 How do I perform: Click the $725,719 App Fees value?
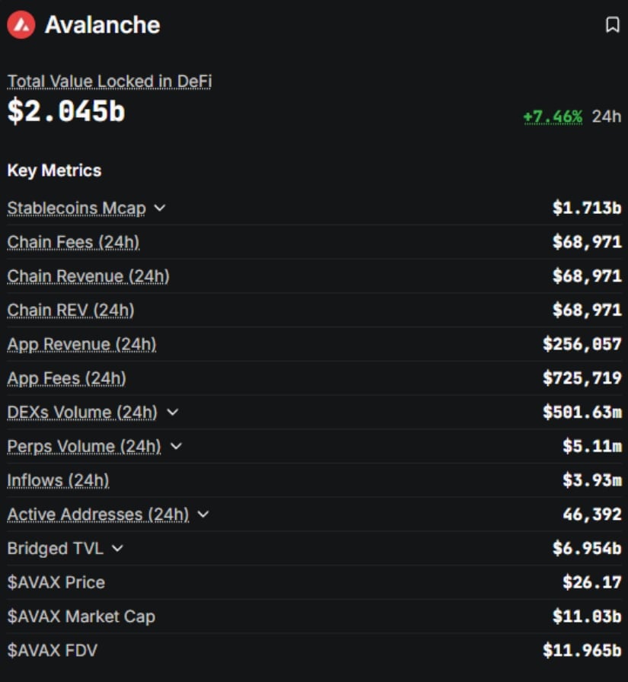(x=582, y=378)
